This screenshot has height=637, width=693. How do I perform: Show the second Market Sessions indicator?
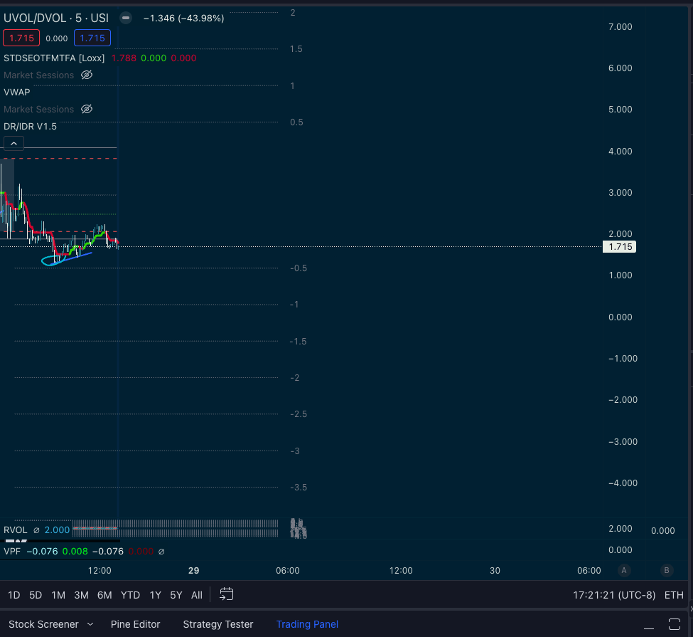87,109
